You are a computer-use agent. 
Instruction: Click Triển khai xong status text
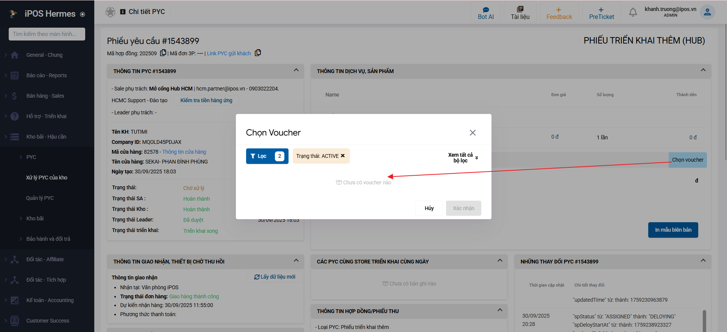[x=201, y=231]
